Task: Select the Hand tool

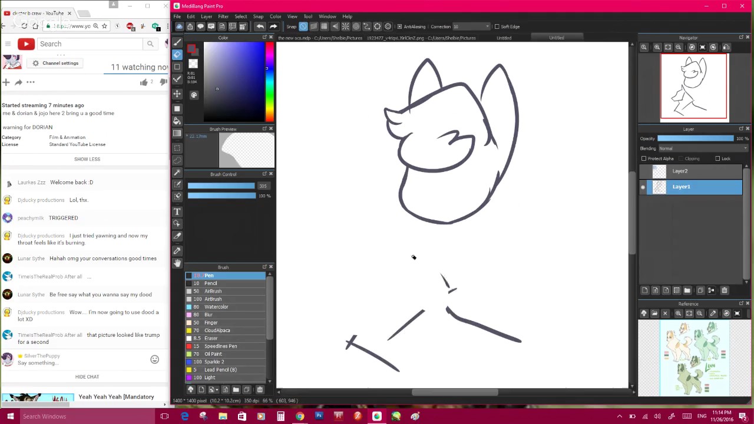Action: [177, 263]
